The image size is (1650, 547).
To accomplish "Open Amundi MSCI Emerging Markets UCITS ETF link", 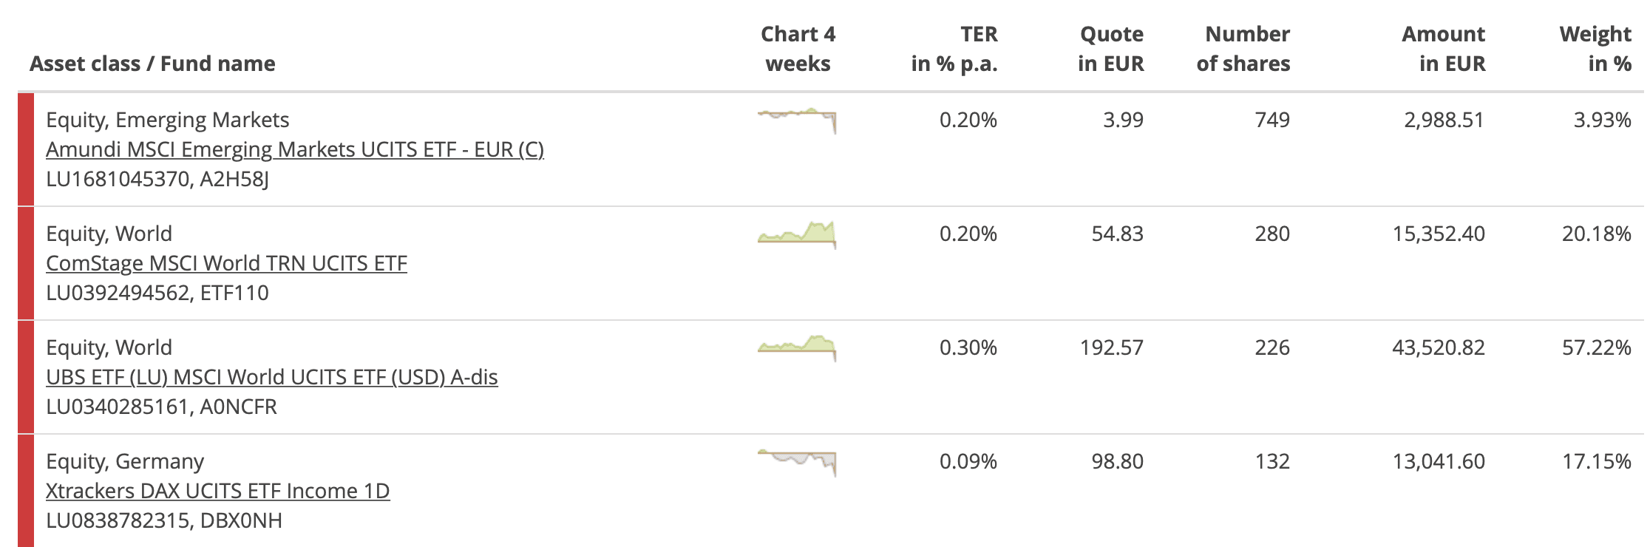I will click(x=295, y=149).
